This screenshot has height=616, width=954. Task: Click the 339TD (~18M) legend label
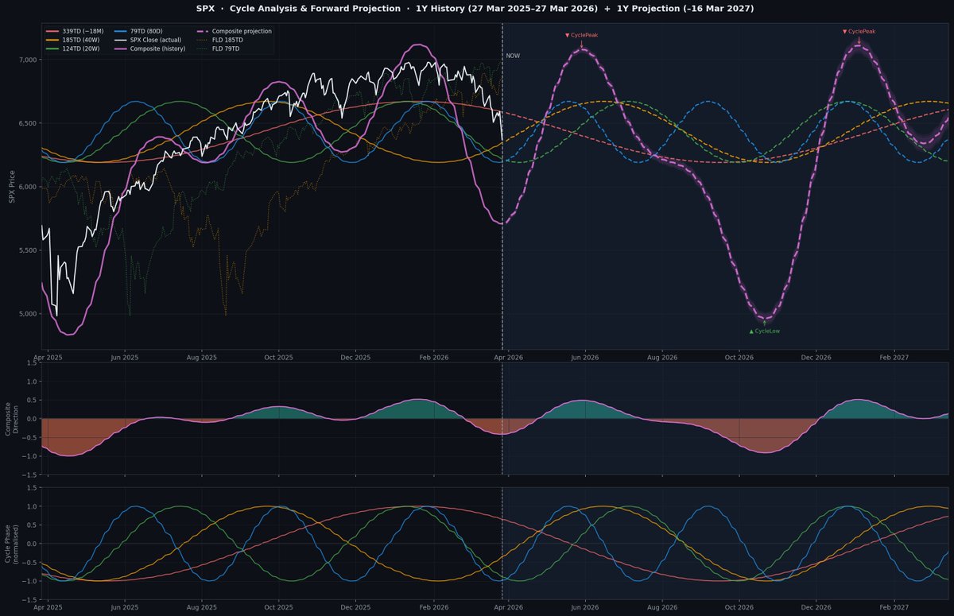coord(83,31)
